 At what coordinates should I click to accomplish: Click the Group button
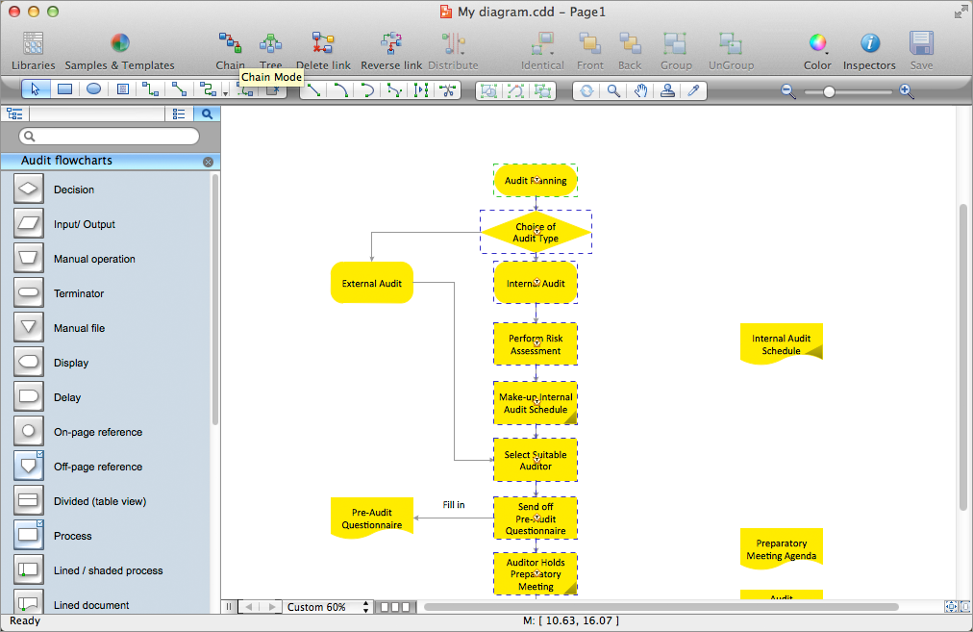coord(675,48)
